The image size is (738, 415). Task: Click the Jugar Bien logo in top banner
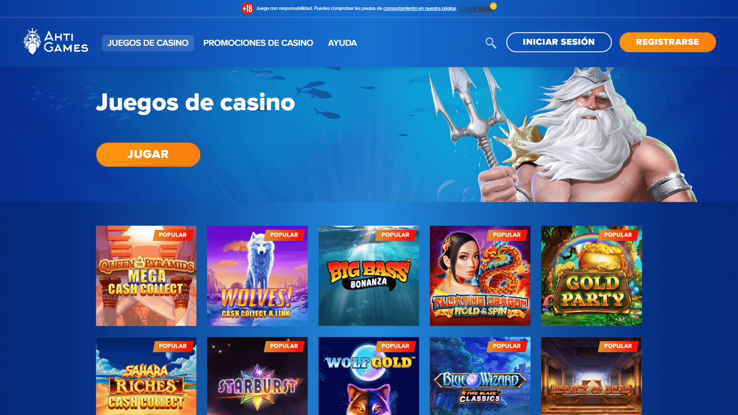click(x=478, y=9)
